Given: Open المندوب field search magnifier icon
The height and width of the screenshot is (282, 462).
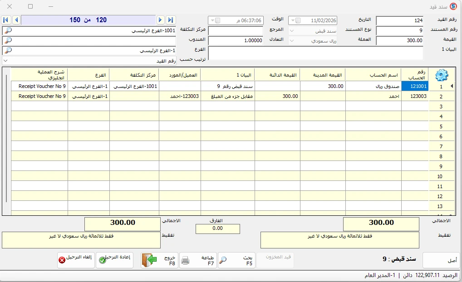Looking at the screenshot, I should [8, 40].
